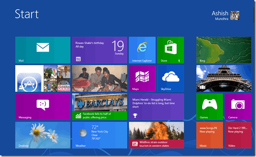Screen dimensions: 256x157
Task: Open the Messaging tile
Action: click(43, 107)
